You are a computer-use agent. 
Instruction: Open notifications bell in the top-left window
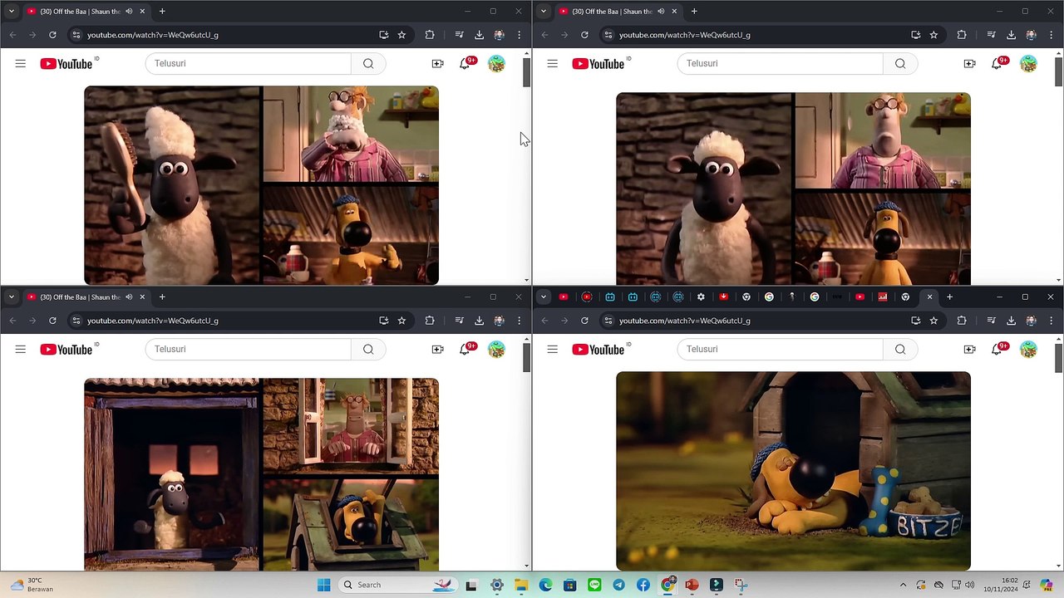(x=465, y=64)
